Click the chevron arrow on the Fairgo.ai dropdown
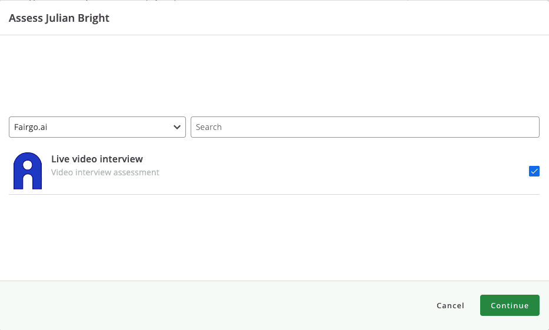 pyautogui.click(x=177, y=127)
